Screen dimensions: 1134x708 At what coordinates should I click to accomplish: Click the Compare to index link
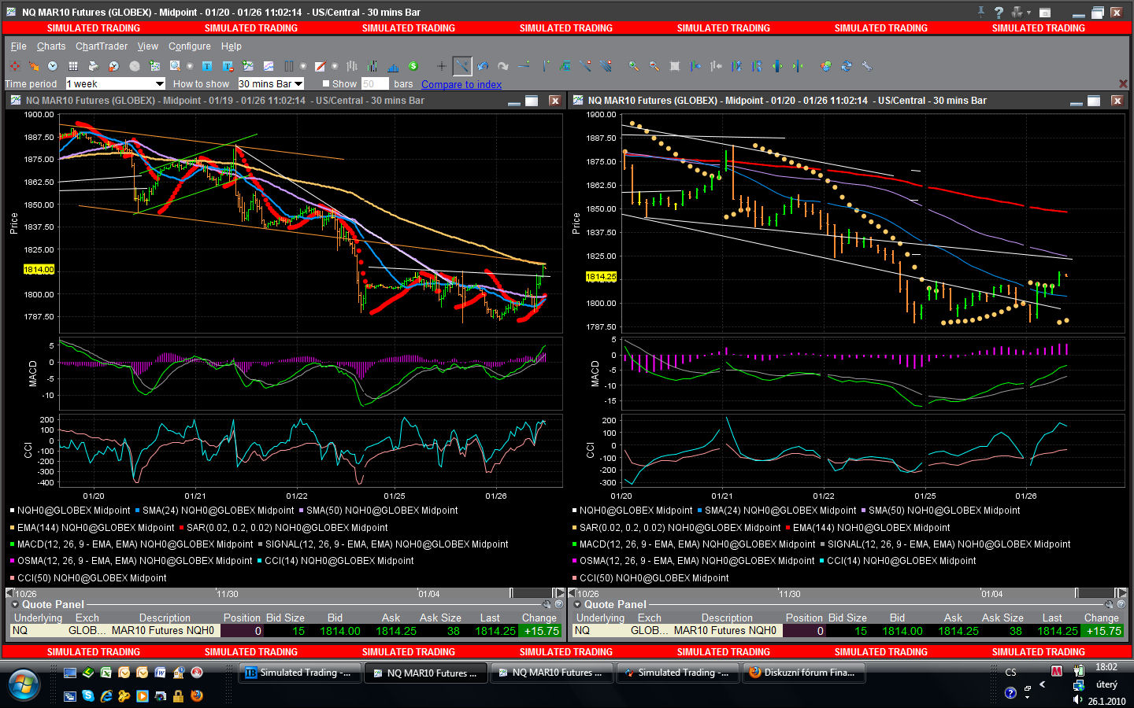coord(461,84)
